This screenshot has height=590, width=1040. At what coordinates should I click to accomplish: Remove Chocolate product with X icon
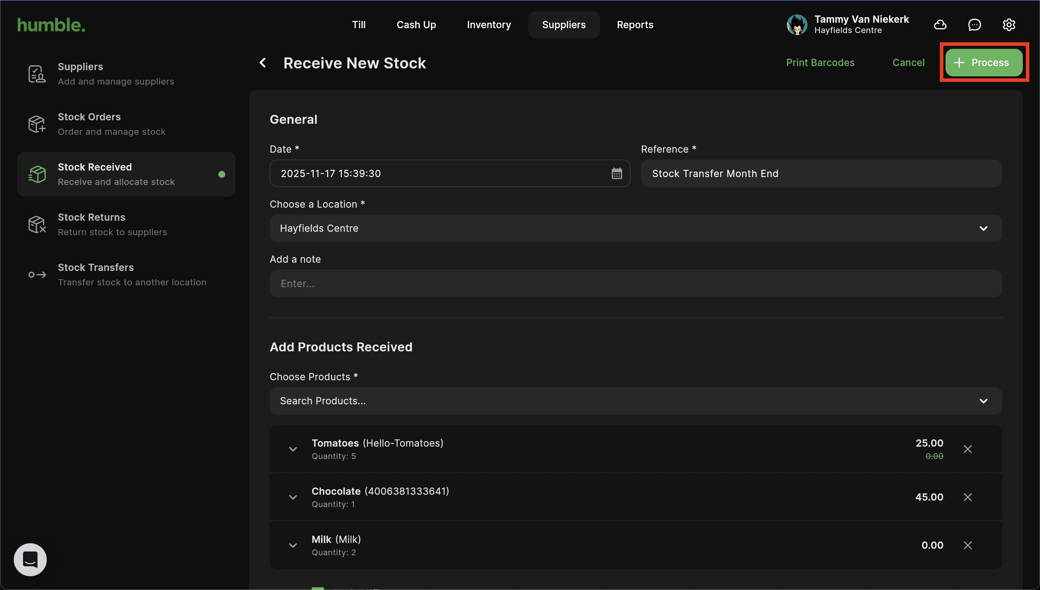coord(967,497)
